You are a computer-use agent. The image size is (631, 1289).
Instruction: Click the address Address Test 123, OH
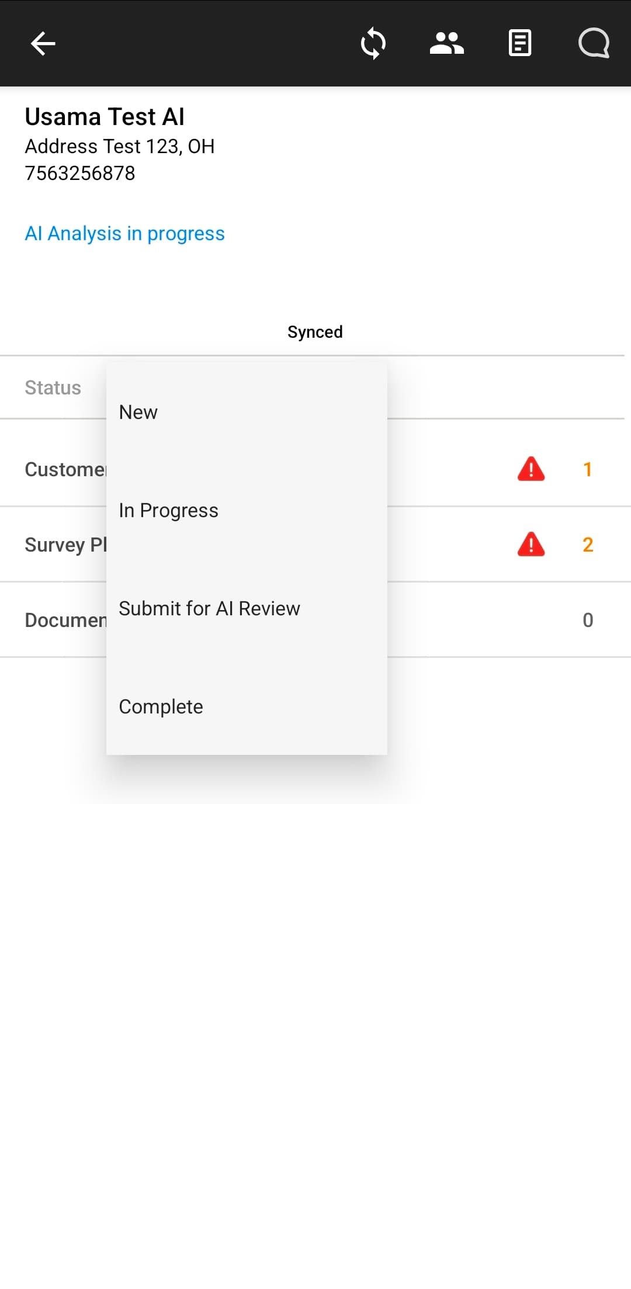[120, 146]
